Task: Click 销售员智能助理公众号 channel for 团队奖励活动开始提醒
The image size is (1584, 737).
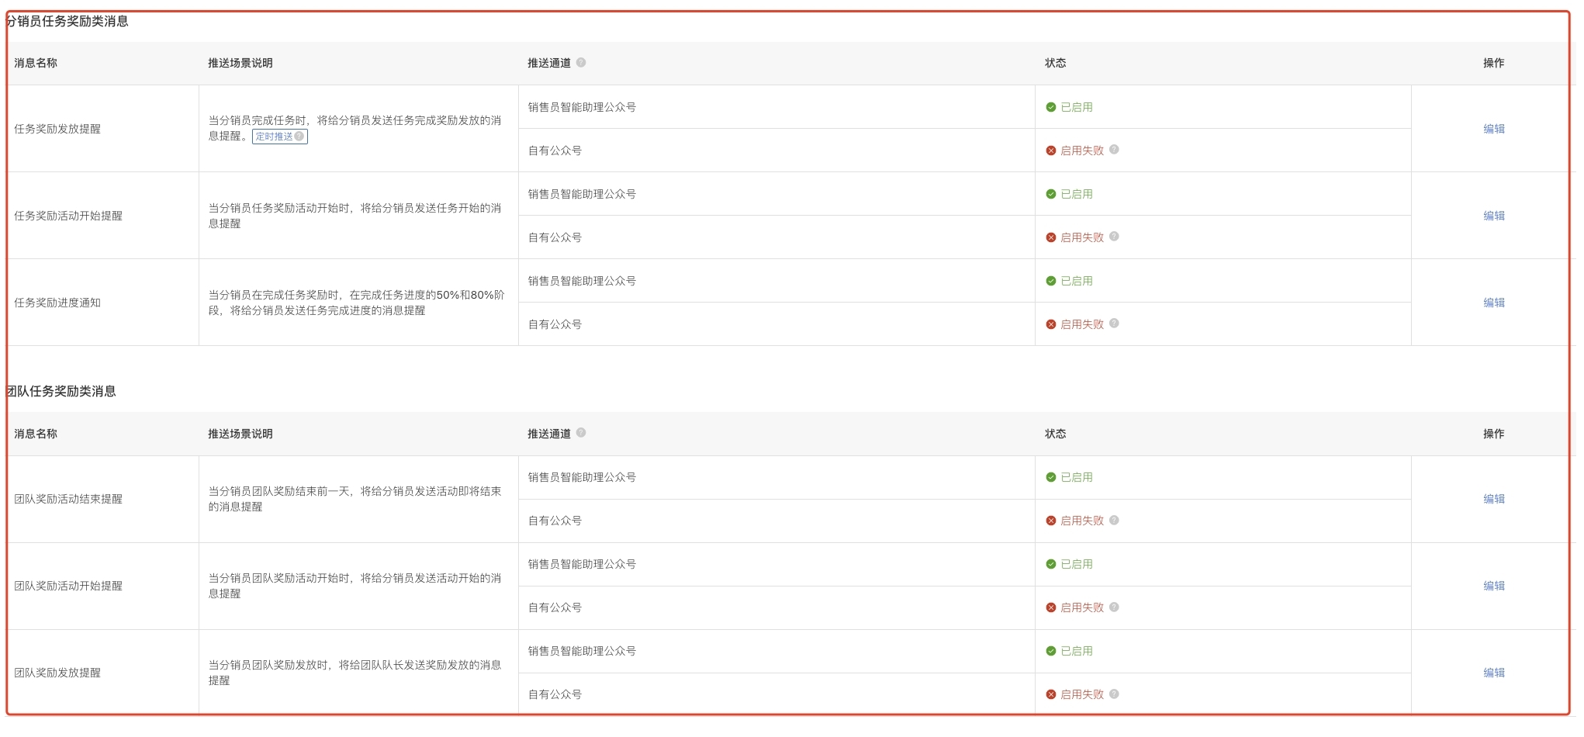Action: 582,564
